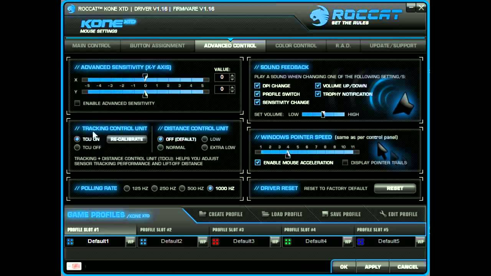Click the Default3 profile name
The height and width of the screenshot is (276, 491).
click(x=244, y=241)
